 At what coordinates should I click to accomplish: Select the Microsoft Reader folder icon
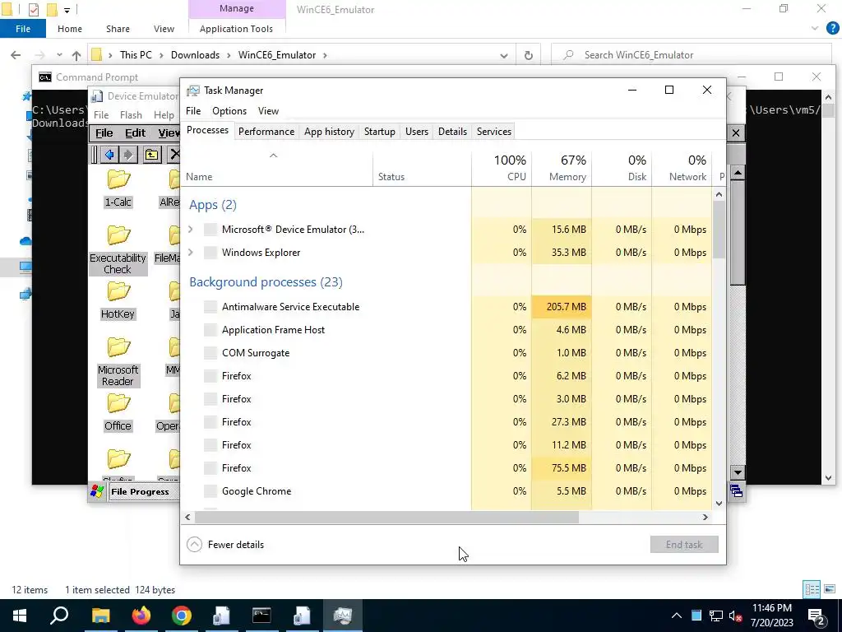tap(118, 346)
